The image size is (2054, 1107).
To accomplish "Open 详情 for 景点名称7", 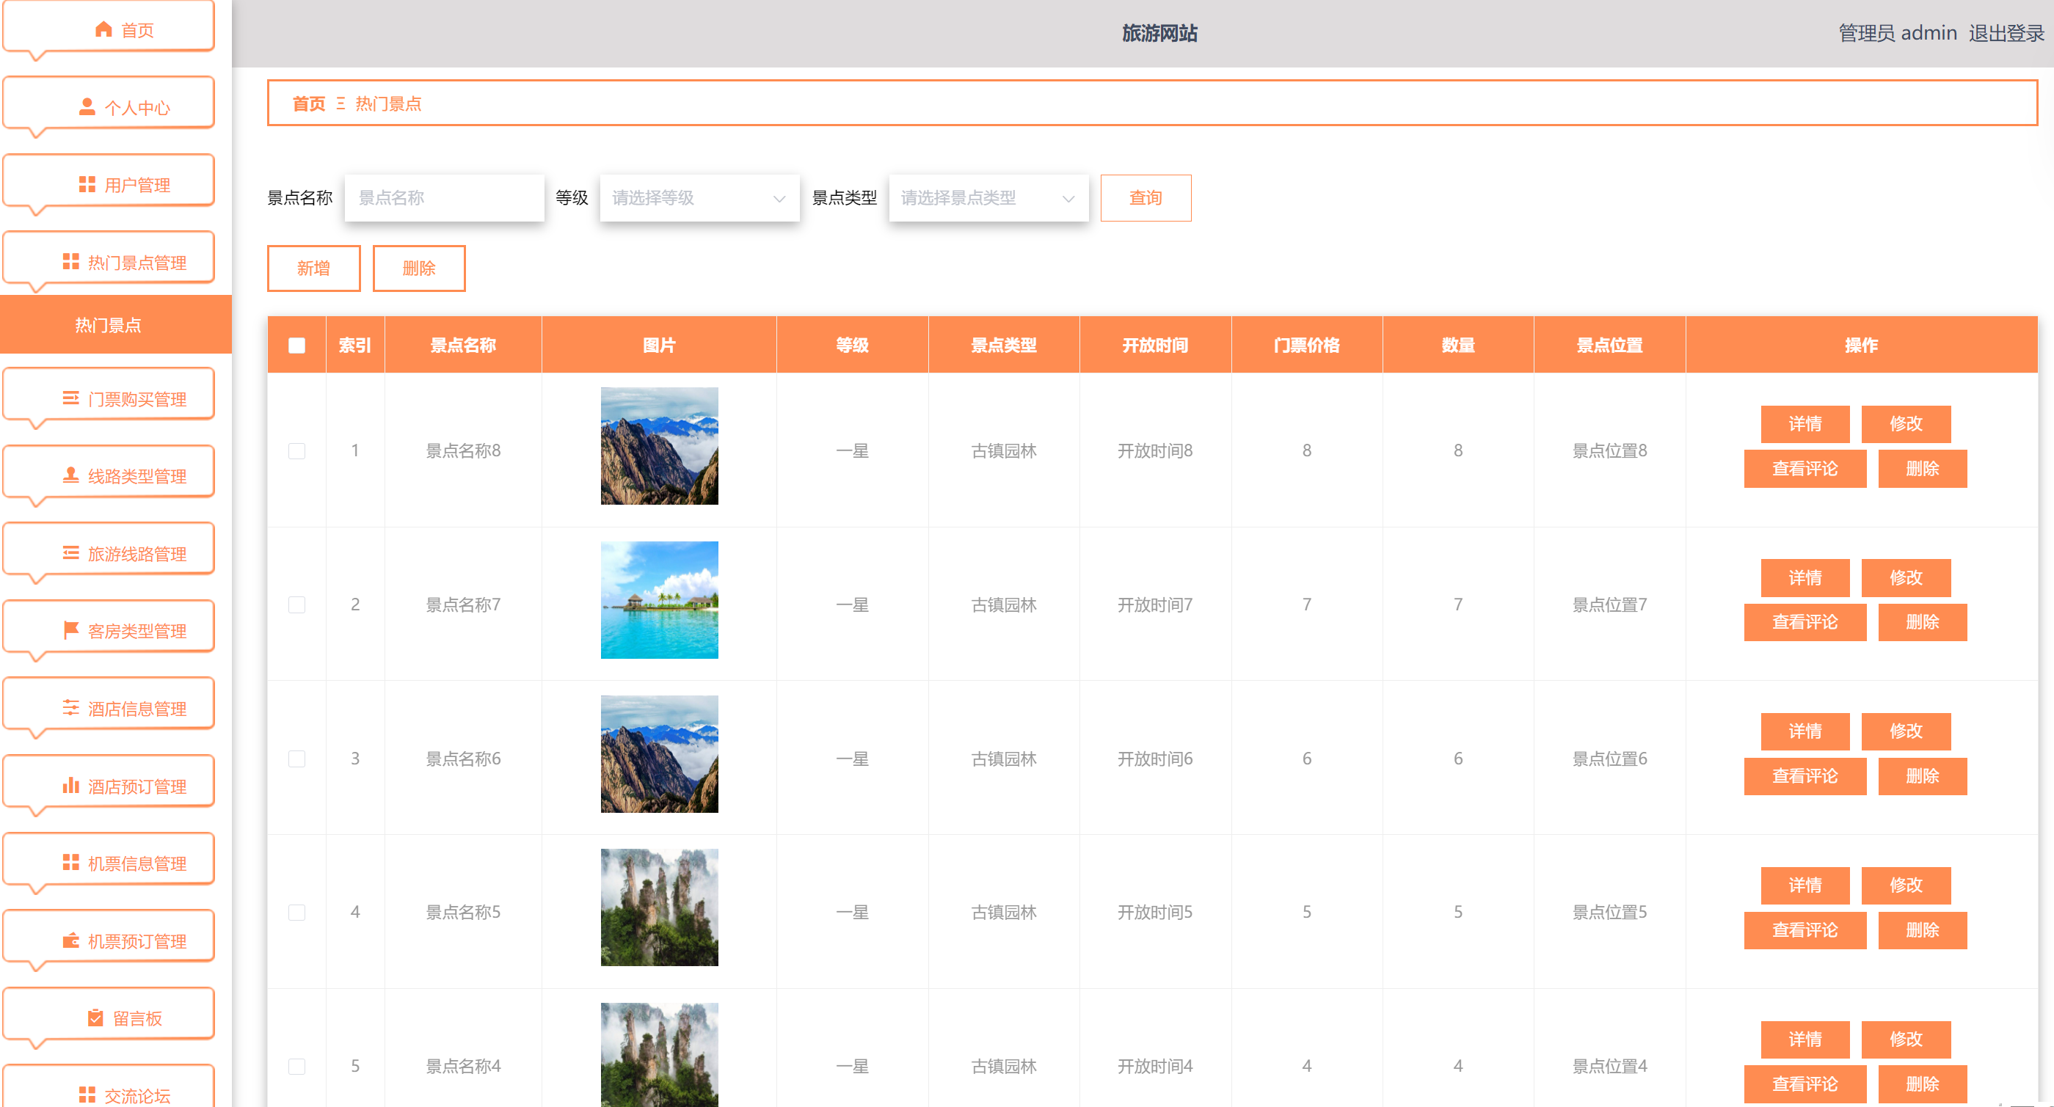I will pos(1804,577).
